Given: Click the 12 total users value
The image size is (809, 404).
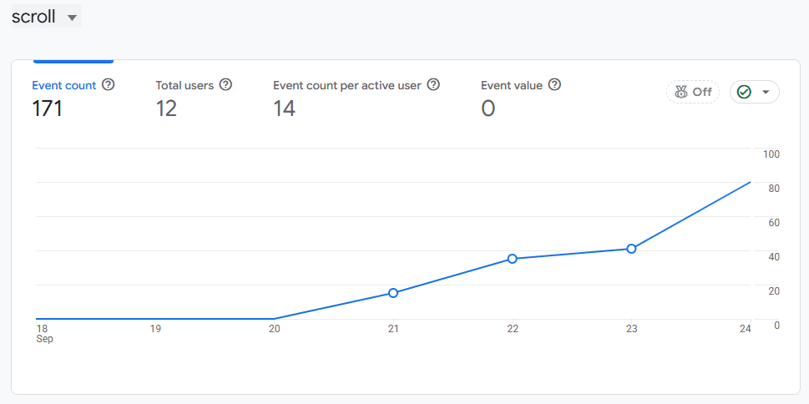Looking at the screenshot, I should click(166, 109).
